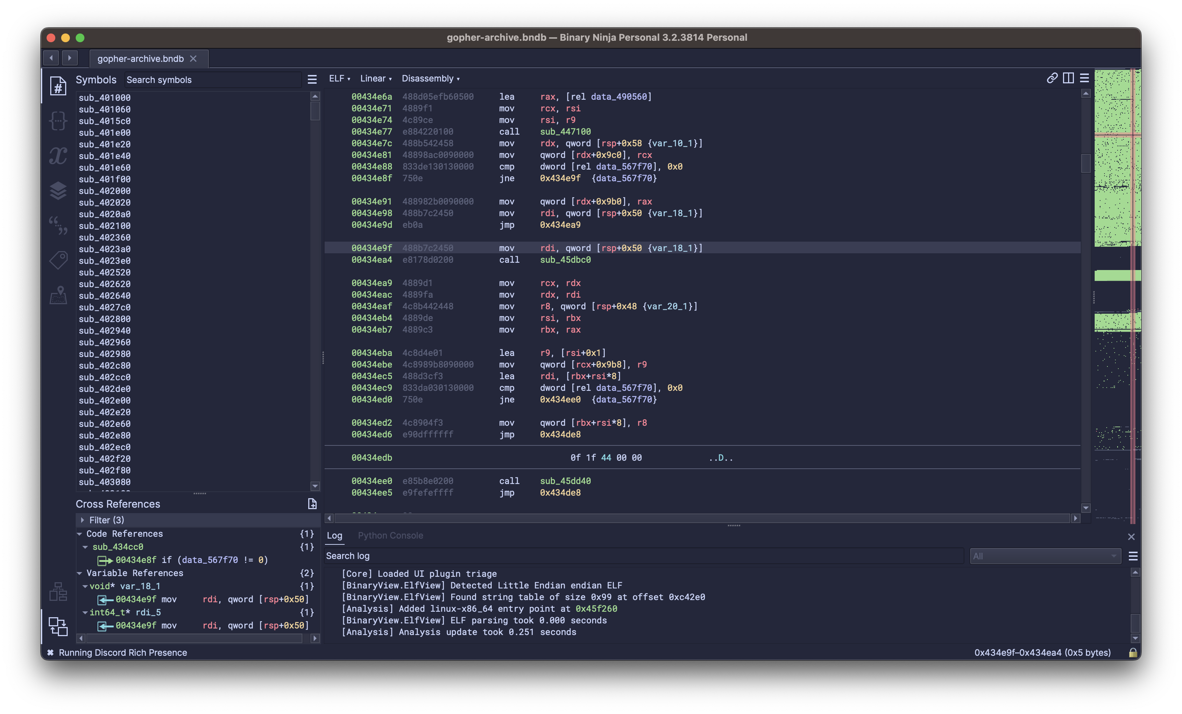Open the Strings quotes sidebar icon
Viewport: 1182px width, 714px height.
58,225
